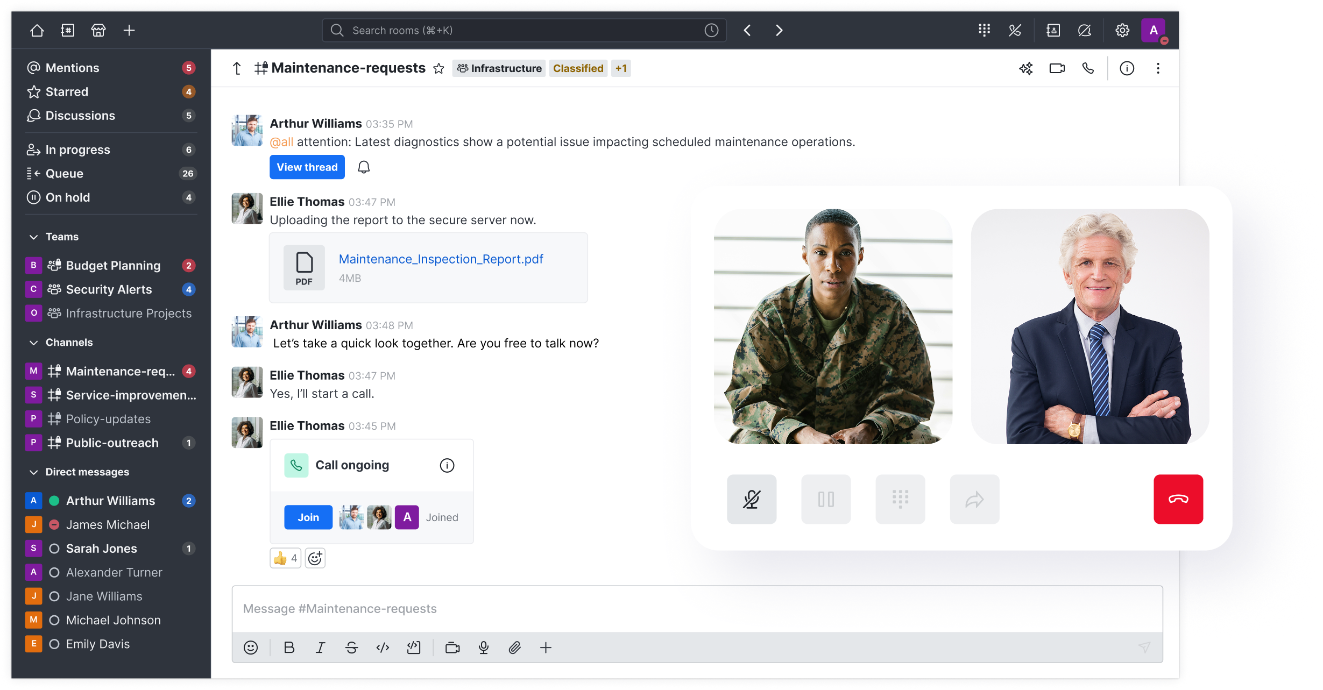
Task: Focus the Message #Maintenance-requests input field
Action: point(697,609)
